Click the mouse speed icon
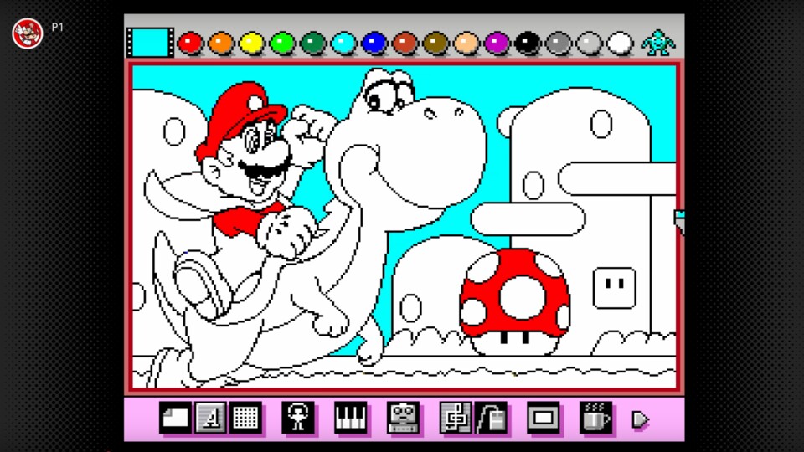Image resolution: width=804 pixels, height=452 pixels. click(x=492, y=418)
